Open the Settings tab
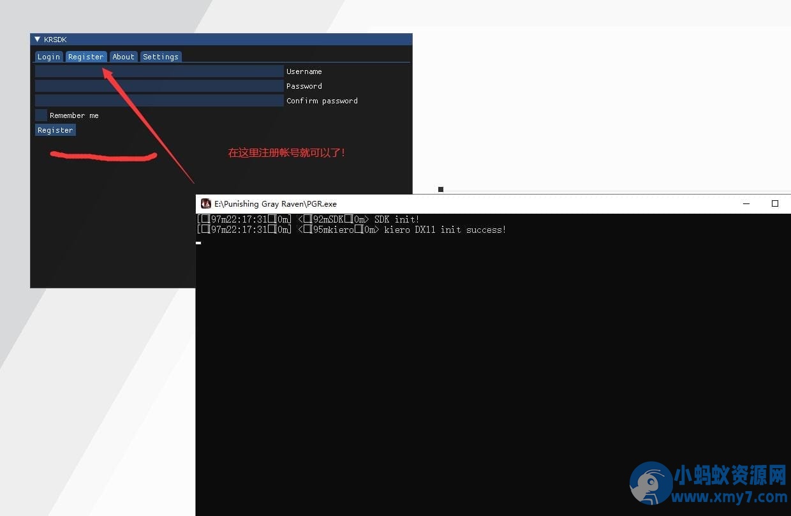 tap(161, 57)
